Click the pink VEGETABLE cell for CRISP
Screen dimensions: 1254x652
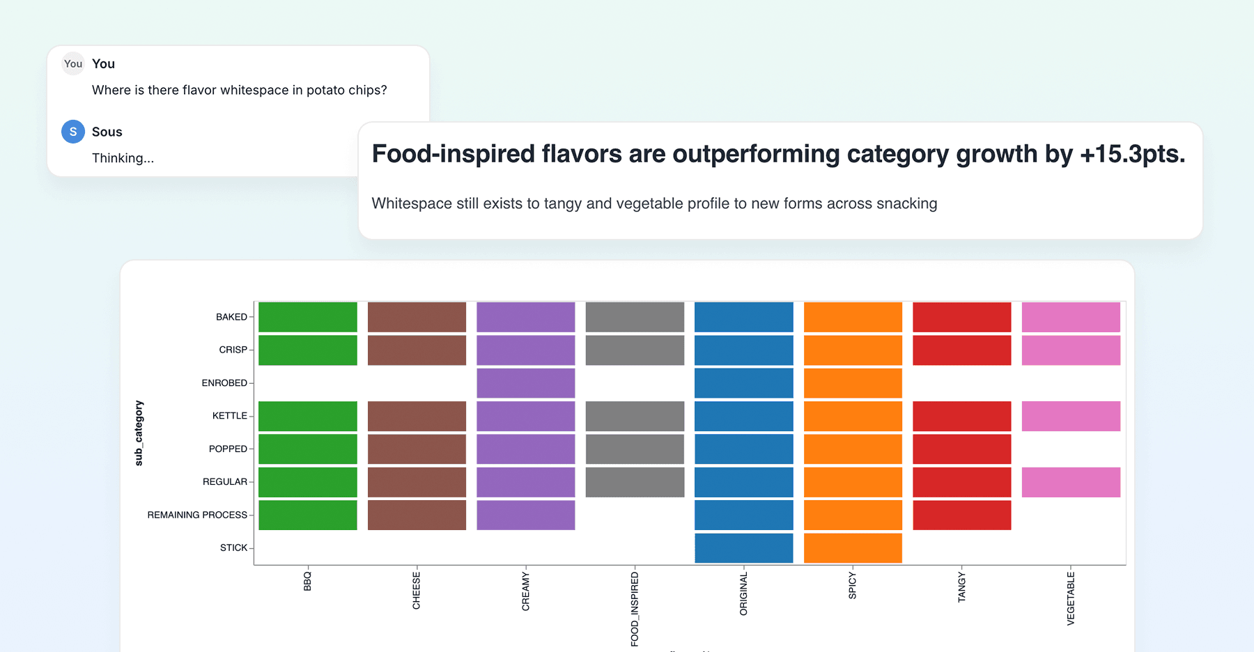(1071, 350)
